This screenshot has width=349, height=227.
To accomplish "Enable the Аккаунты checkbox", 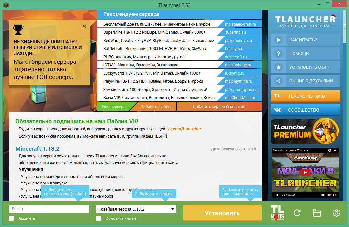I will pos(11,218).
